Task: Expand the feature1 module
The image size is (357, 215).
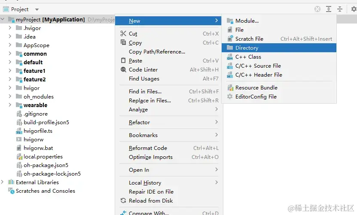Action: pyautogui.click(x=10, y=71)
